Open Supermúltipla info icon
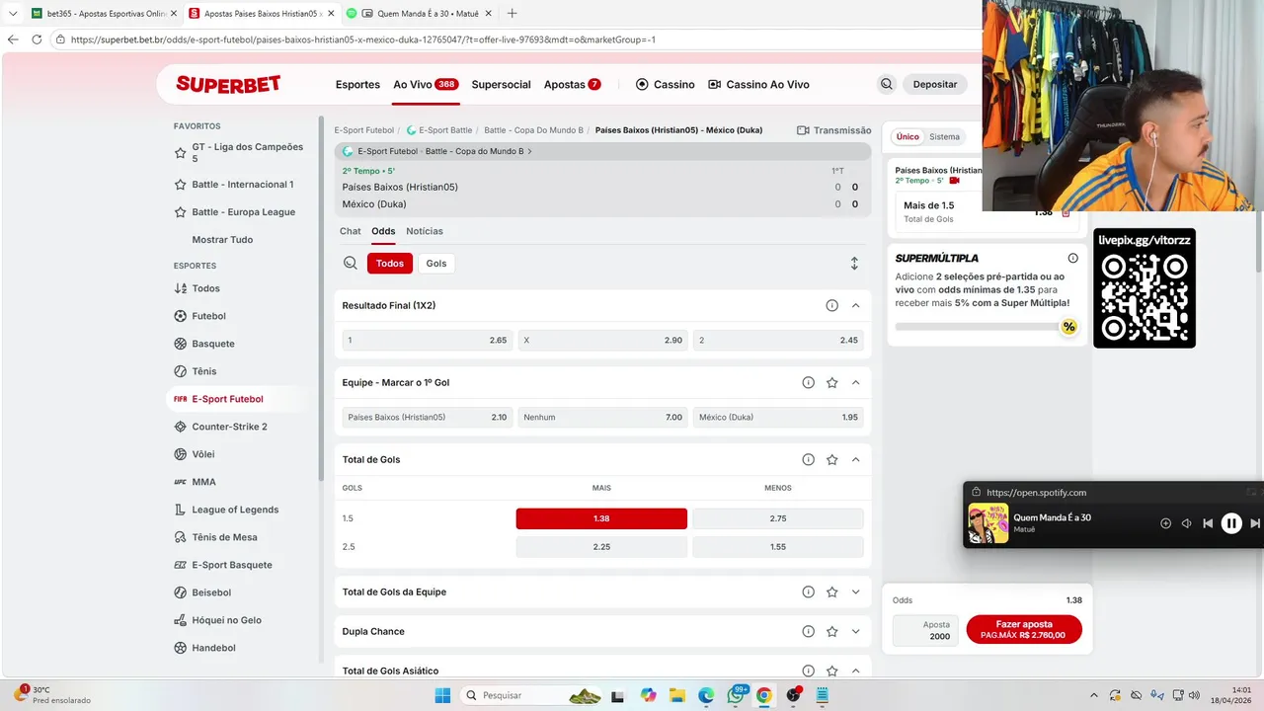Screen dimensions: 1264x711 click(1072, 258)
